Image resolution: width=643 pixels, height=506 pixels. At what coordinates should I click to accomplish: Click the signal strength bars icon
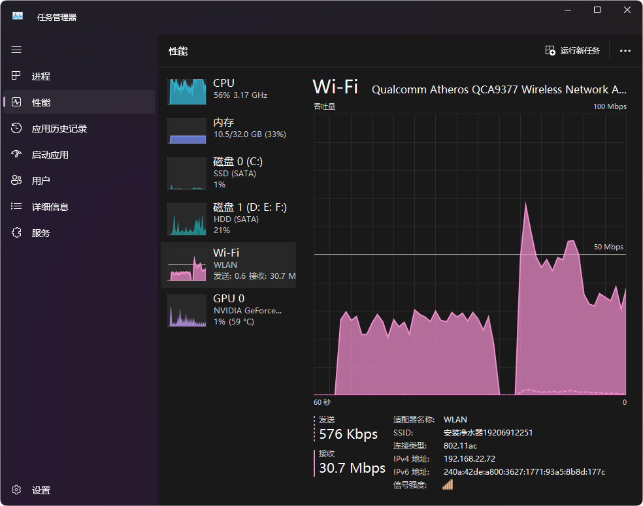[x=448, y=484]
